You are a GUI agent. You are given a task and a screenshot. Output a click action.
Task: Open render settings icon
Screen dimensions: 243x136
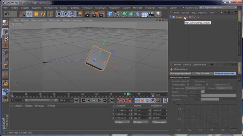(x=102, y=14)
